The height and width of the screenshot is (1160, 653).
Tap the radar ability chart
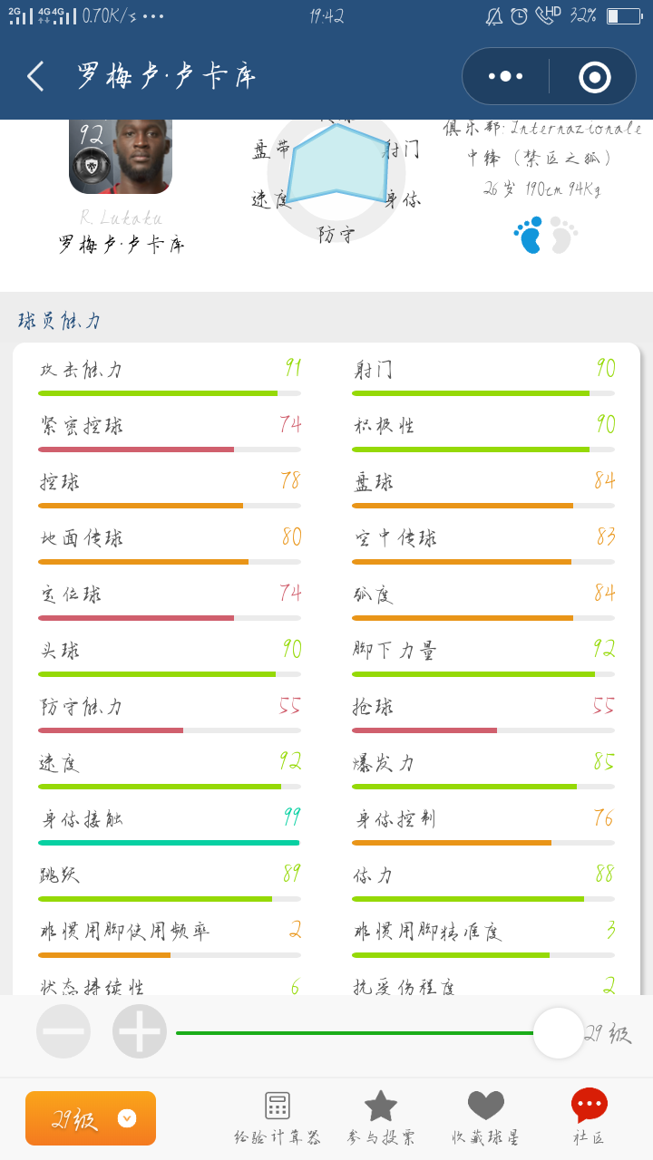[x=336, y=168]
